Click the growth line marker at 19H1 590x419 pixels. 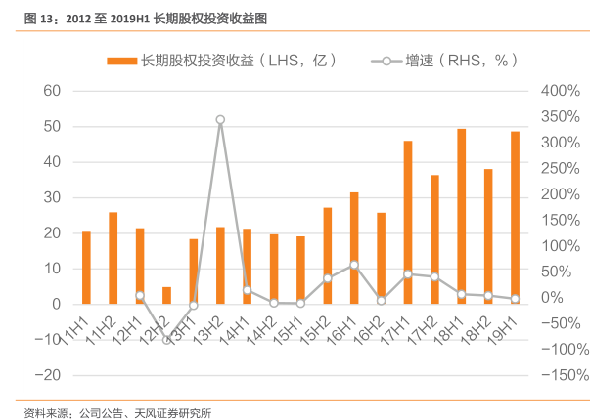[515, 299]
